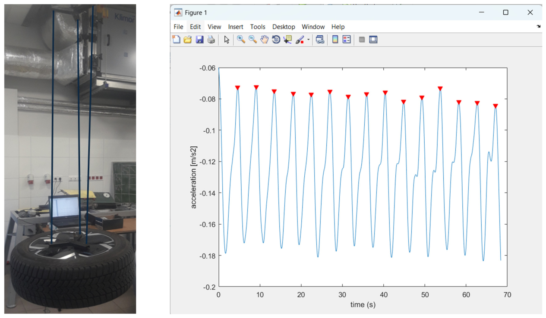Click the dock figure arrow in menu bar
Screen dimensions: 546x318
tap(538, 27)
